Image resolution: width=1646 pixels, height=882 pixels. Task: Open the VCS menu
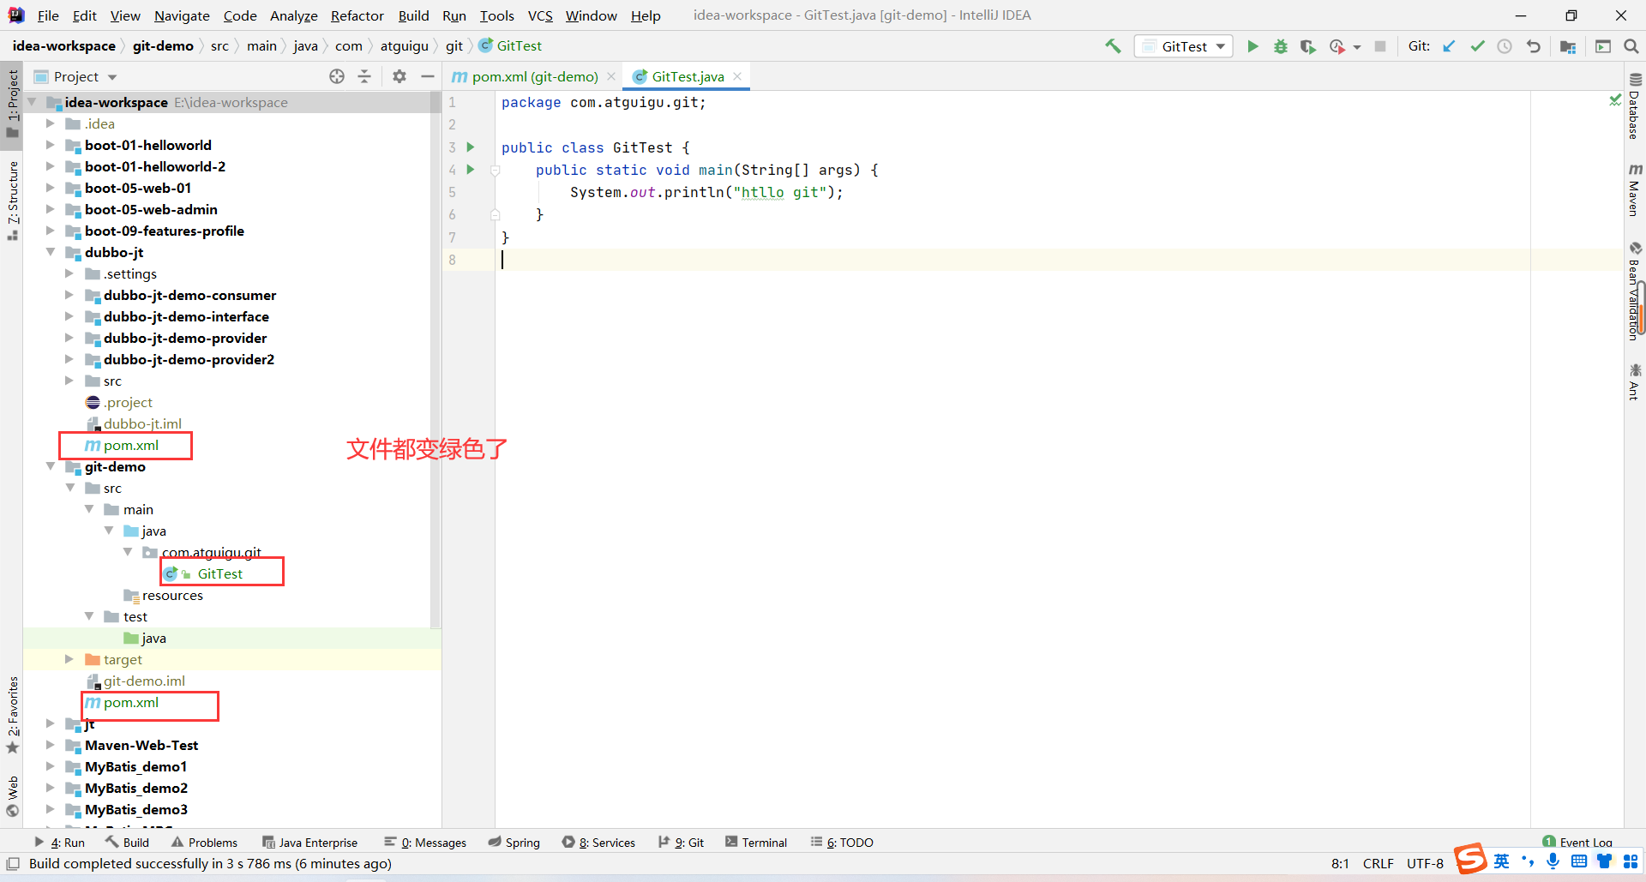coord(540,15)
